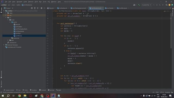Viewport: 174px width, 98px height.
Task: Open the Current File run configuration dropdown
Action: coord(147,5)
